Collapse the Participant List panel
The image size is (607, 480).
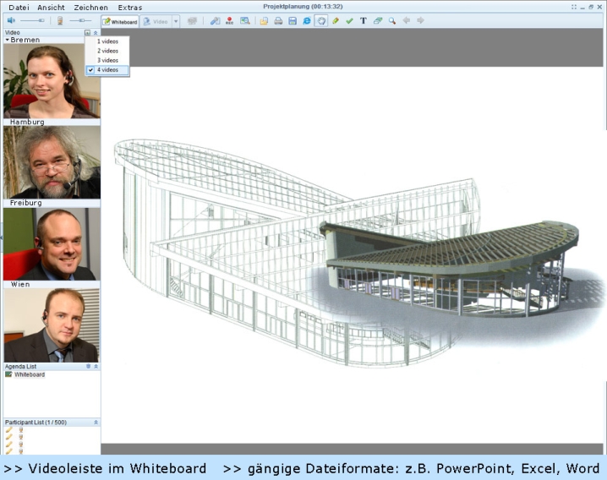pos(96,422)
